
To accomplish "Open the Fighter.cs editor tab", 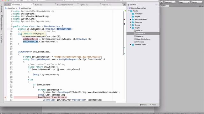I will tap(84, 5).
